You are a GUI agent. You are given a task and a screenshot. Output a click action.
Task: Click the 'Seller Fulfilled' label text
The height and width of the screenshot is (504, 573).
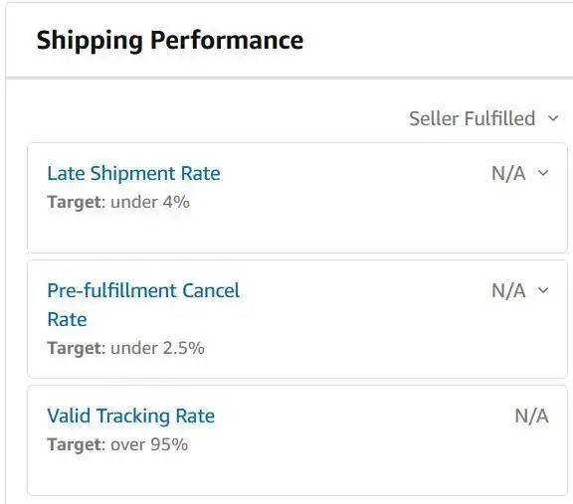pyautogui.click(x=473, y=118)
